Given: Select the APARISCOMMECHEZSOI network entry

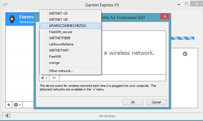Looking at the screenshot, I should click(70, 26).
